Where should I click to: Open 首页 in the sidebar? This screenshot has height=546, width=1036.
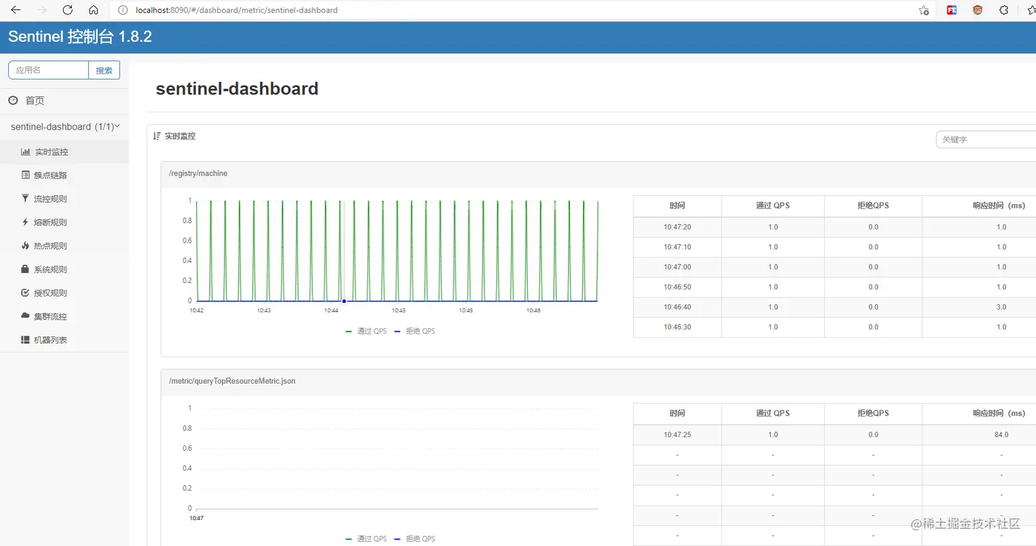34,101
